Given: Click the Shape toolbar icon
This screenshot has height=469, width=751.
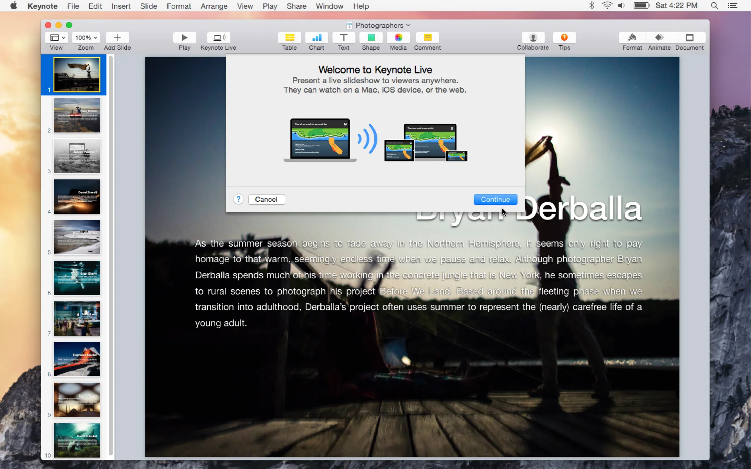Looking at the screenshot, I should click(x=371, y=38).
